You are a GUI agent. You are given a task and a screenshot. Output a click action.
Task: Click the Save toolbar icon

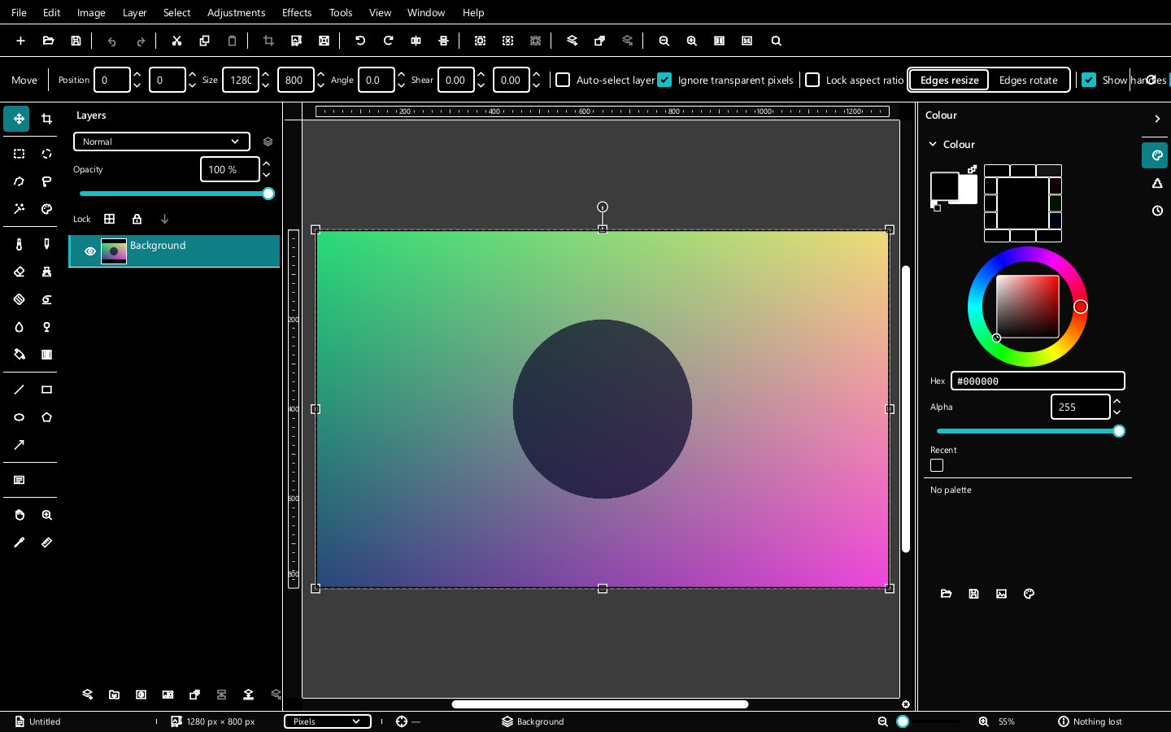(x=76, y=41)
